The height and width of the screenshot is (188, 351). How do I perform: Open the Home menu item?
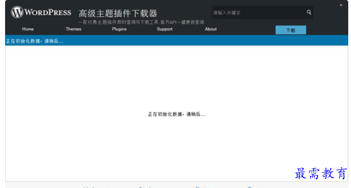pos(28,29)
